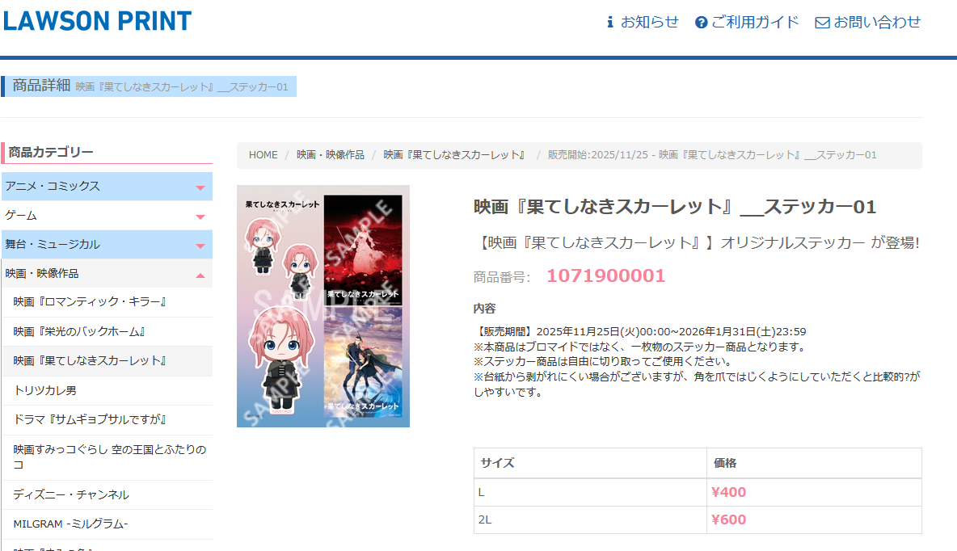Expand the アニメ・コミックス category arrow
The width and height of the screenshot is (957, 551).
pyautogui.click(x=200, y=187)
